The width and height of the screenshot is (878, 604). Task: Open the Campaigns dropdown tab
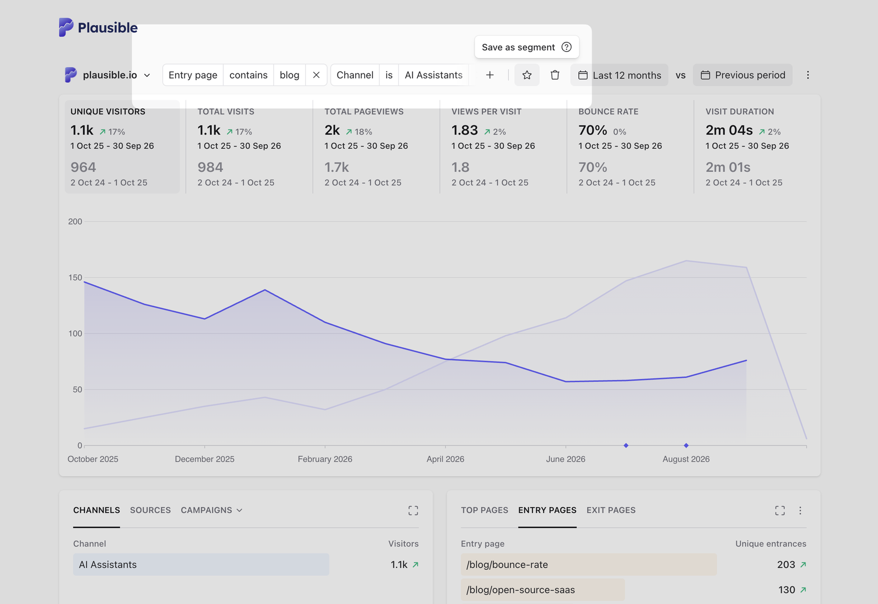click(211, 510)
